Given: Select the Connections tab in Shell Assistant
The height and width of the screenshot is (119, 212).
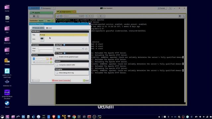Looking at the screenshot, I should tap(34, 8).
